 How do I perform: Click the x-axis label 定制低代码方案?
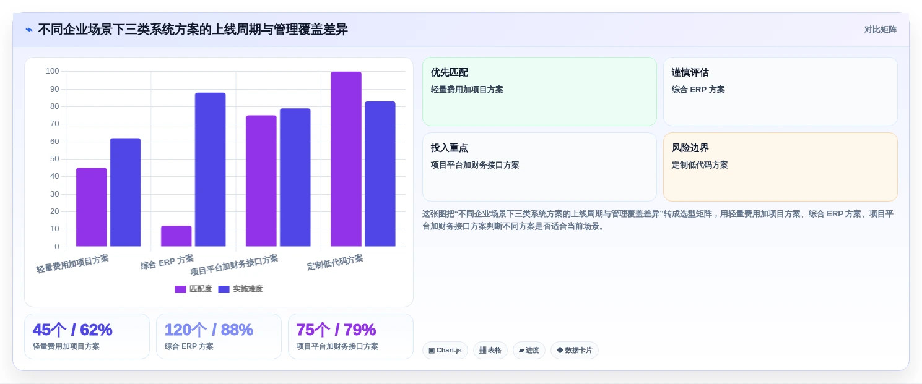pyautogui.click(x=335, y=262)
